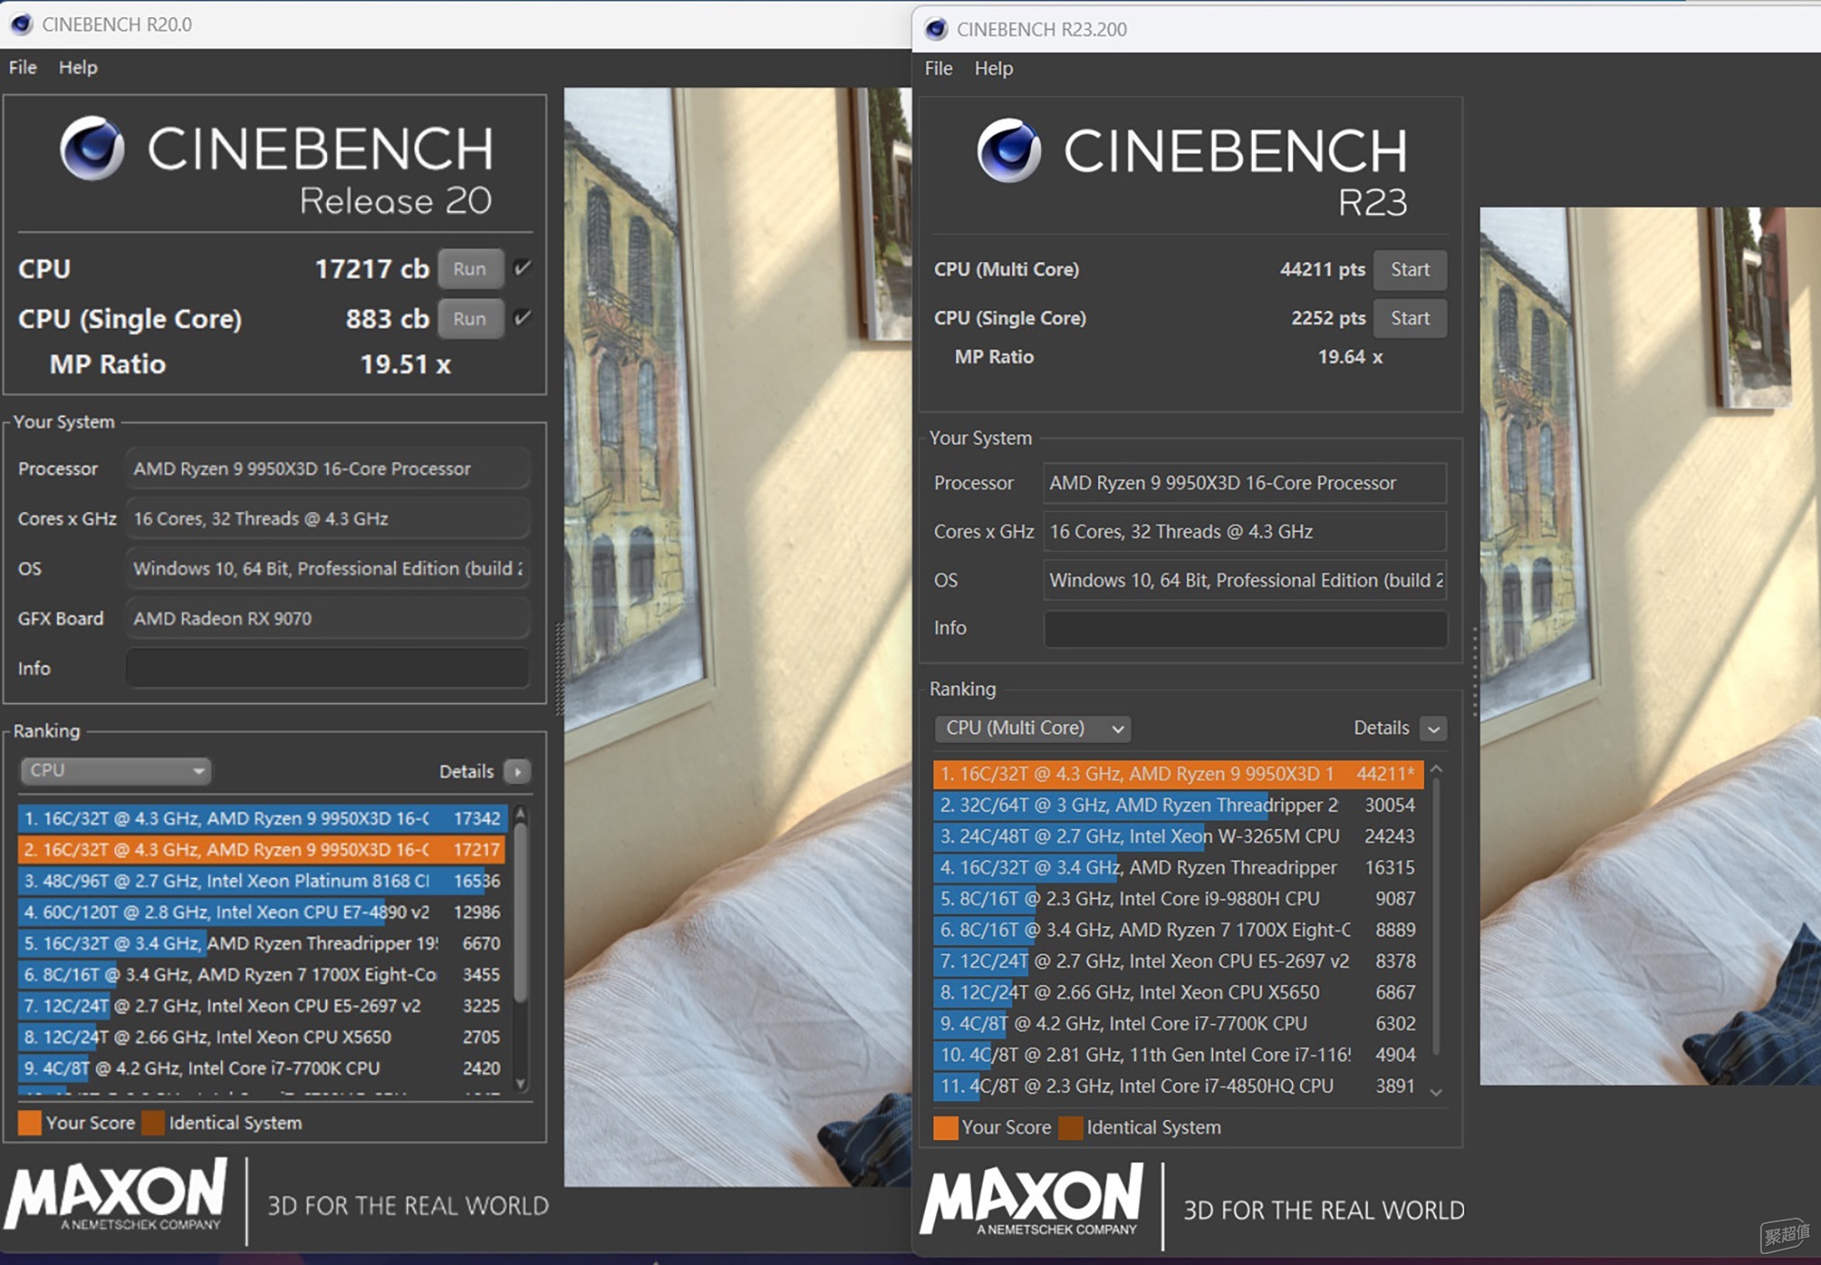
Task: Click the Cinebench R23 title bar icon
Action: click(x=936, y=29)
